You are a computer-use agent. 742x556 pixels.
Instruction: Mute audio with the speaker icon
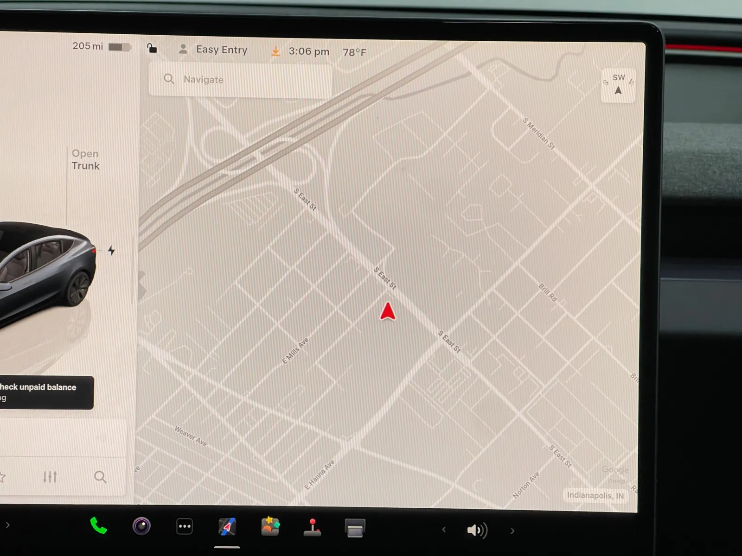click(x=477, y=530)
